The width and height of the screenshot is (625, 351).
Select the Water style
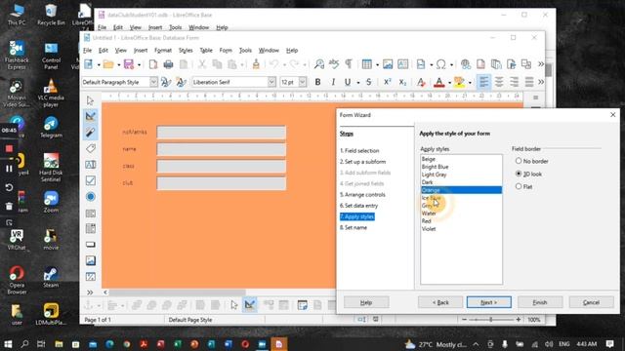429,214
